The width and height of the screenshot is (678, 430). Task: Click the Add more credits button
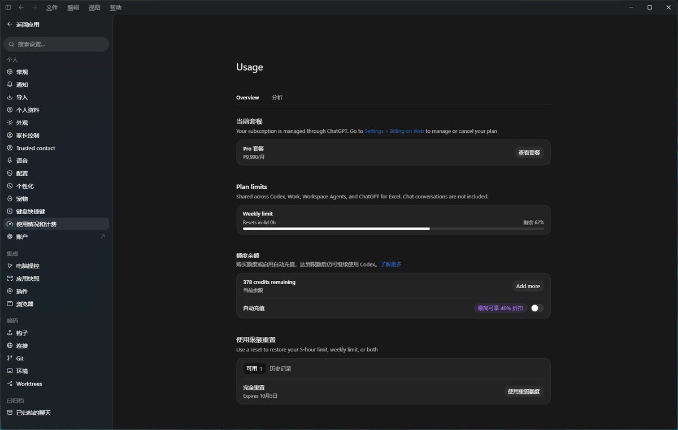[528, 286]
